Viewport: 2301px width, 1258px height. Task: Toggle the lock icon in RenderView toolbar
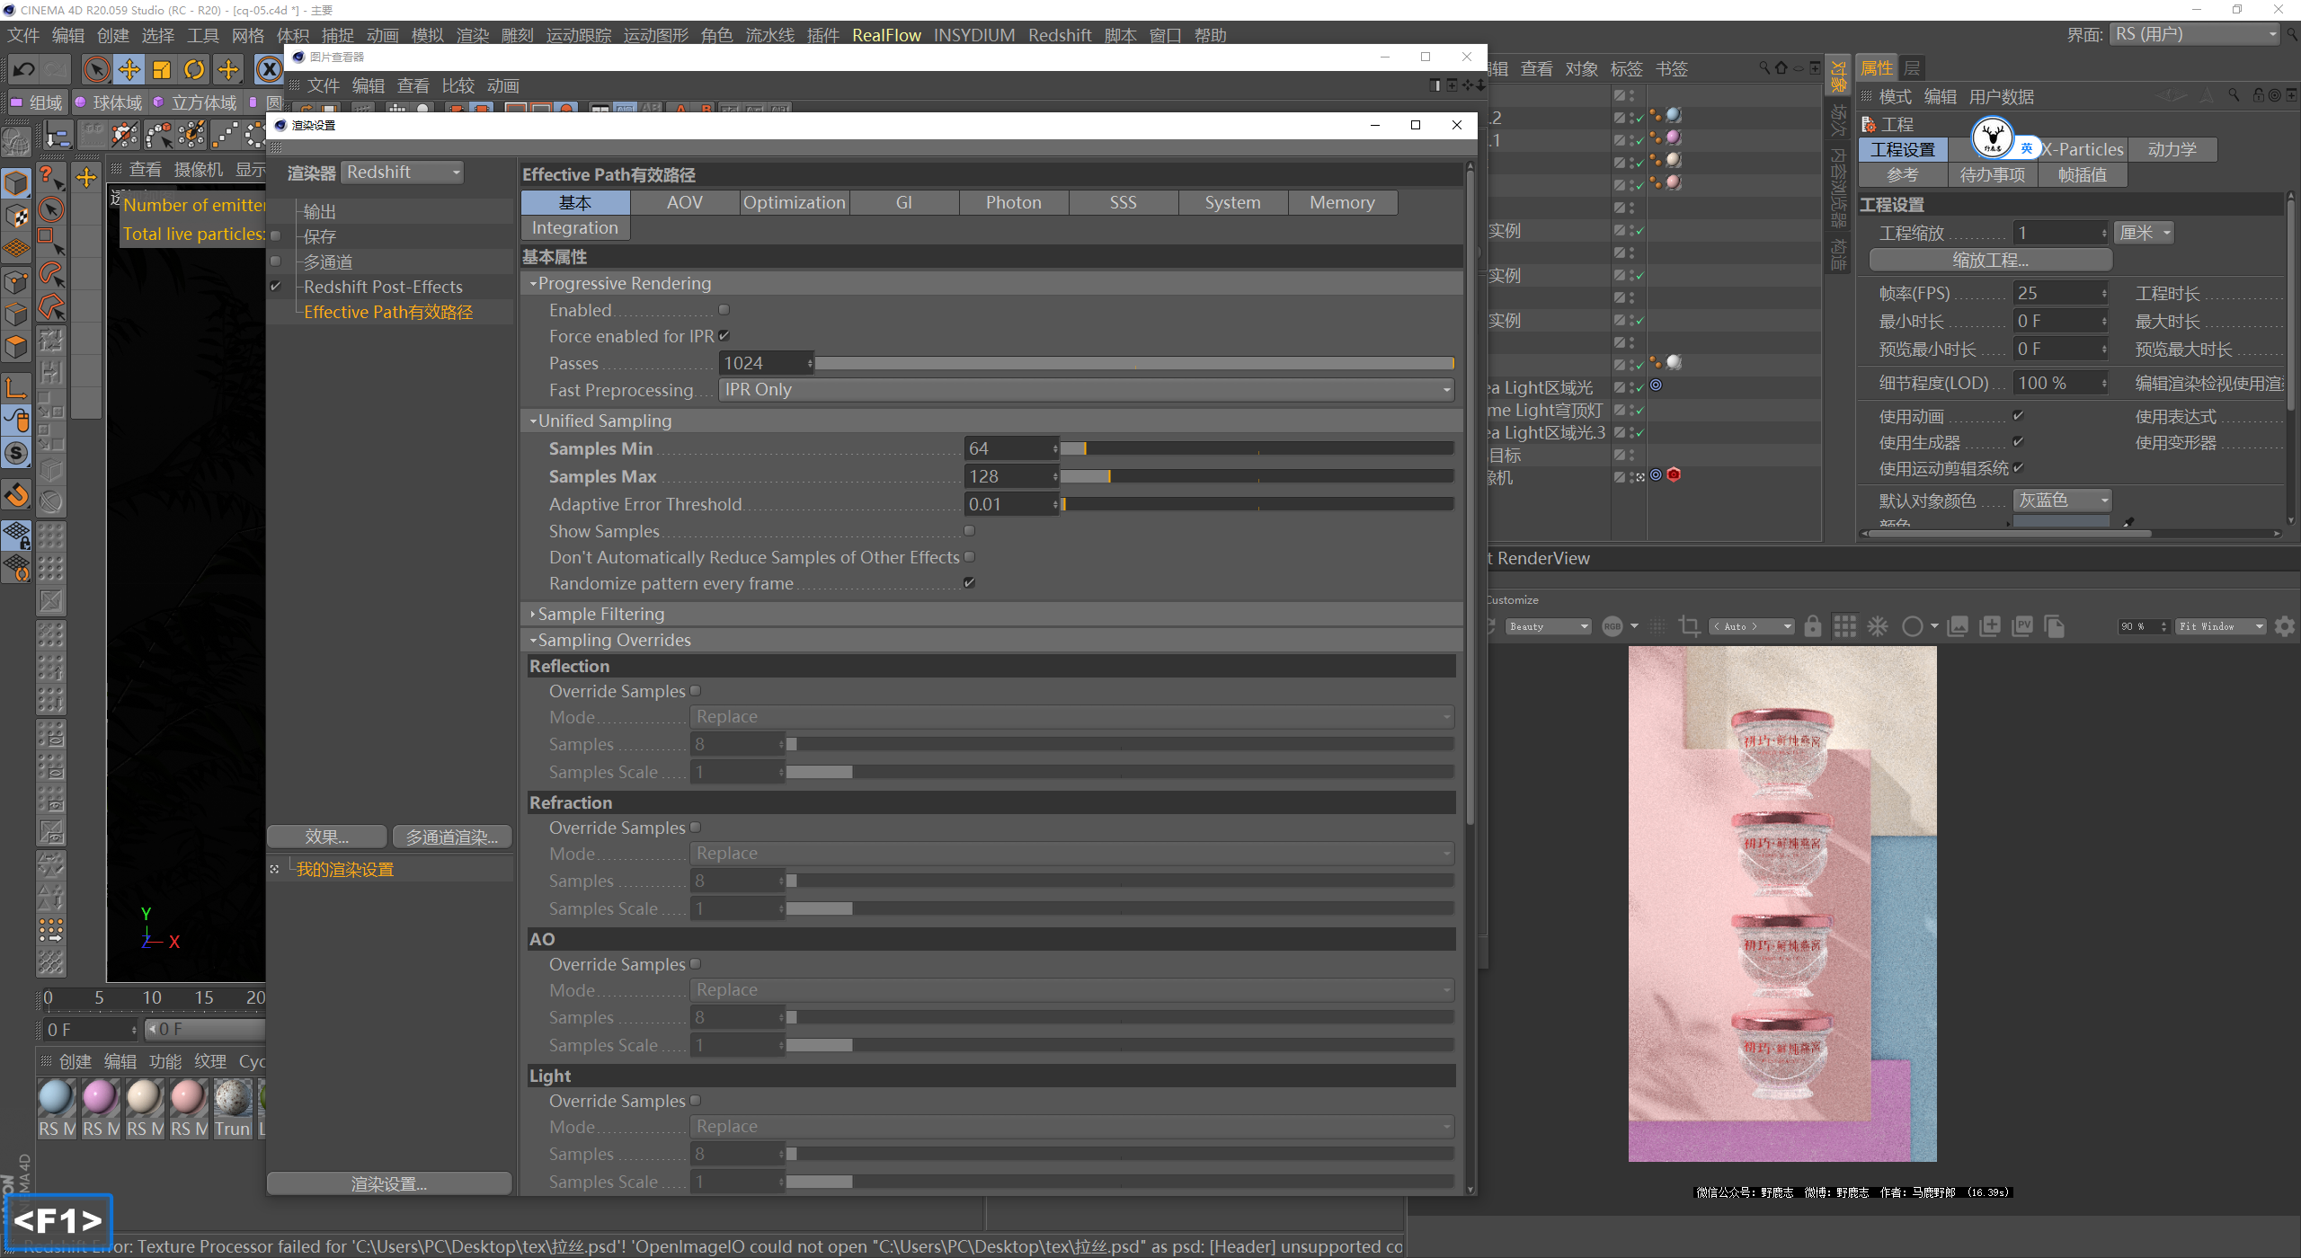(1813, 626)
